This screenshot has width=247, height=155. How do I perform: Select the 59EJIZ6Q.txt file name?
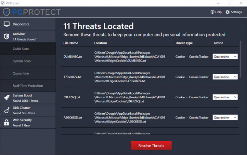(x=72, y=97)
